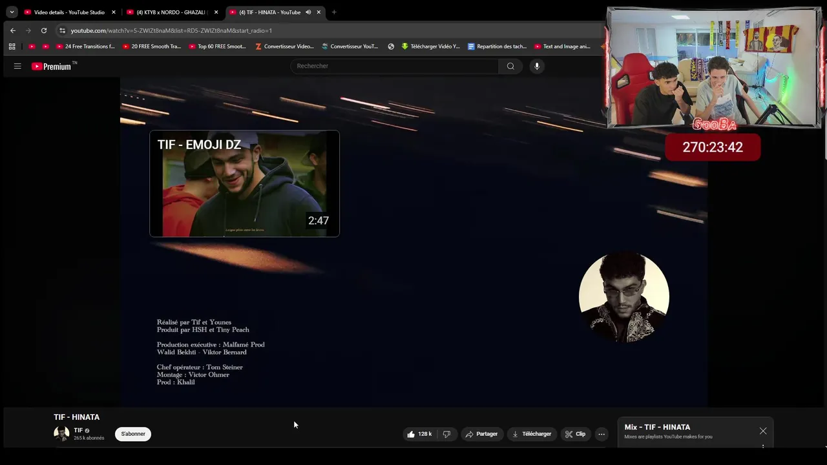The image size is (827, 465).
Task: Open the TIF - EMOJI DZ end card
Action: pyautogui.click(x=244, y=183)
